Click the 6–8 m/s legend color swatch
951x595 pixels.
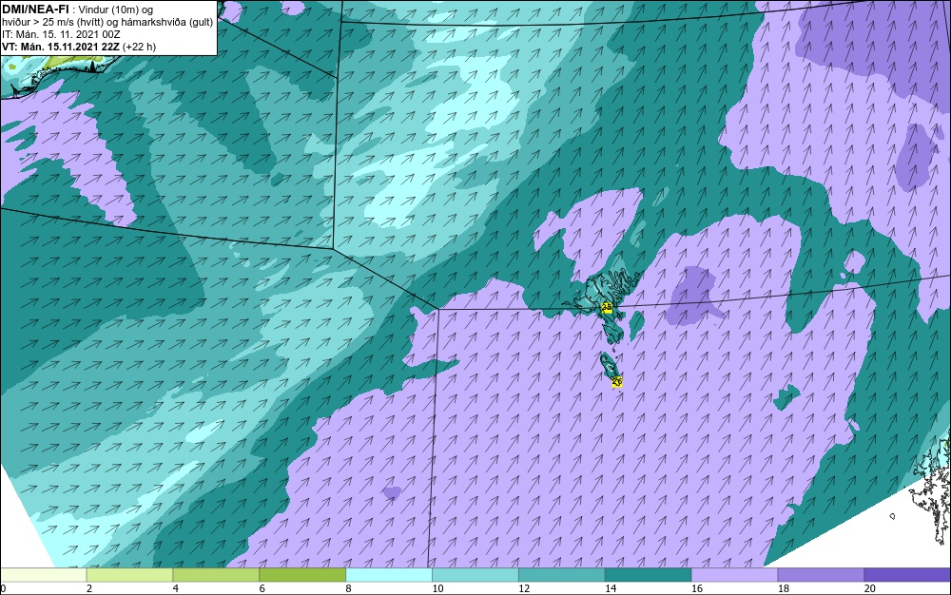coord(302,575)
